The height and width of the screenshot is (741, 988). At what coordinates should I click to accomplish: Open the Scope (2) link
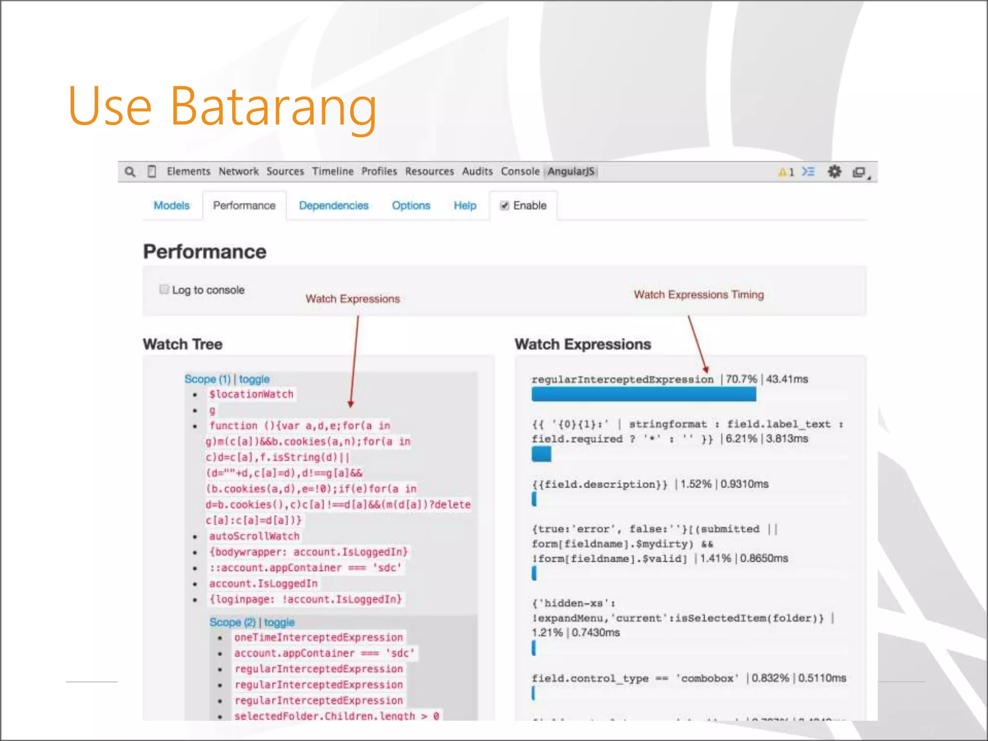pyautogui.click(x=232, y=622)
